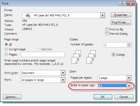Screen dimensions: 140x106
Task: Click All pages in range value
Action: click(x=33, y=80)
